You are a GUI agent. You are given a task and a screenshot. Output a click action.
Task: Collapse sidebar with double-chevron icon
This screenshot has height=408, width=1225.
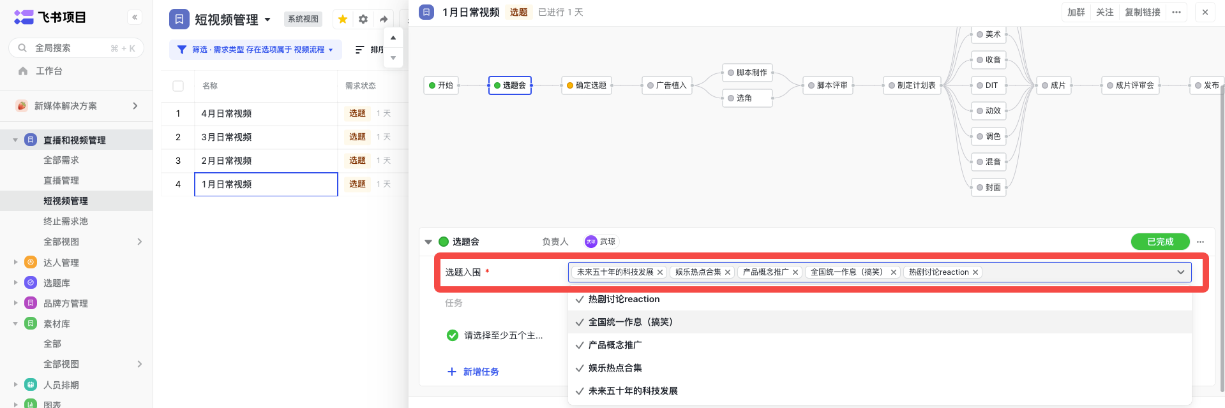tap(135, 17)
